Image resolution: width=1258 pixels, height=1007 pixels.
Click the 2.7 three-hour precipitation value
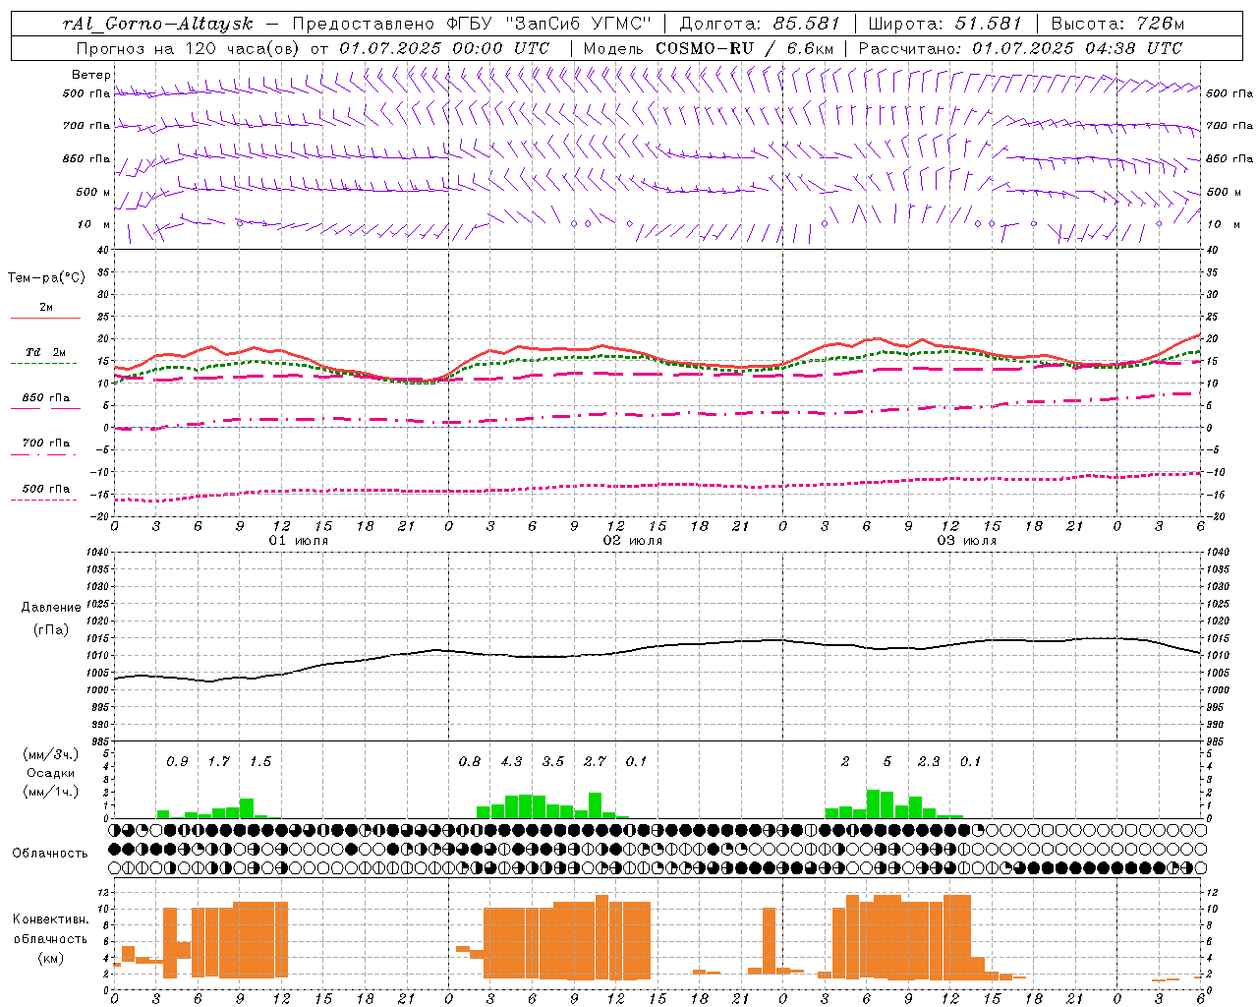(595, 761)
